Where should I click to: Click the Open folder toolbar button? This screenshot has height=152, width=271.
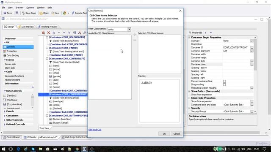click(44, 13)
